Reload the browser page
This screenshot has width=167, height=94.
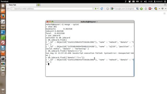click(102, 9)
